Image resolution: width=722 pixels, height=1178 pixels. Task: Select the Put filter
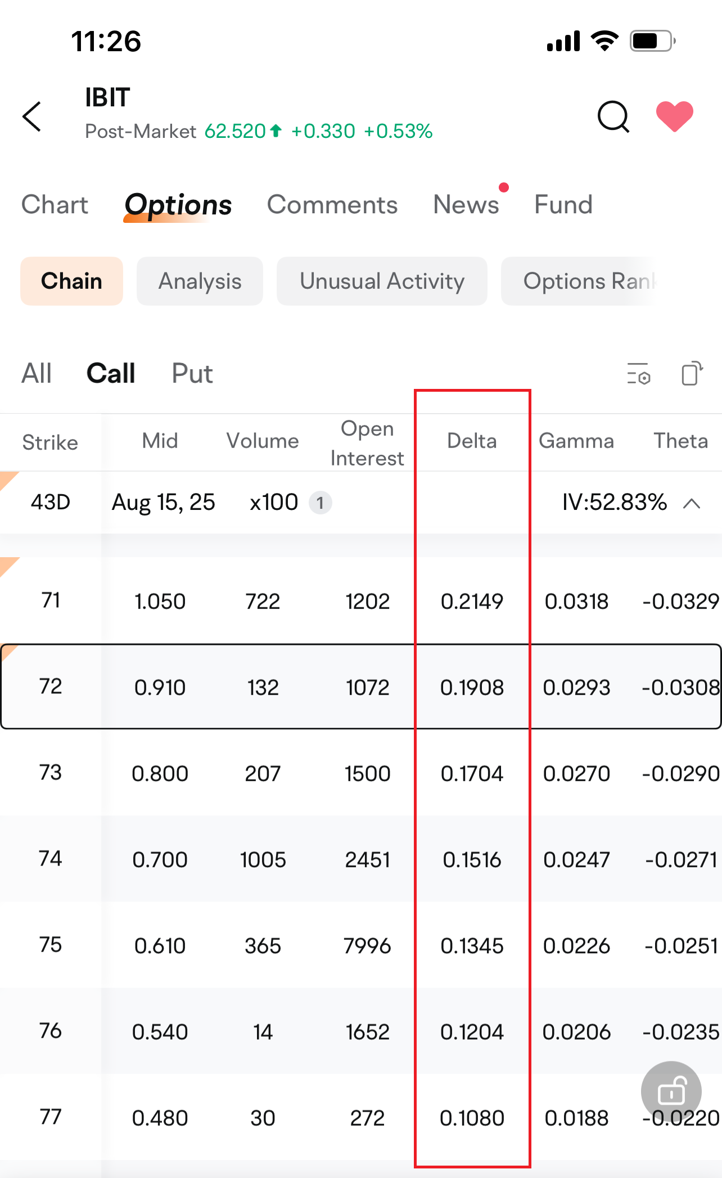click(x=192, y=374)
